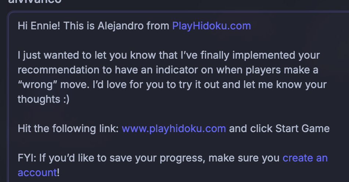Click the "Hi Ennie!" greeting text
This screenshot has width=349, height=182.
[x=39, y=26]
